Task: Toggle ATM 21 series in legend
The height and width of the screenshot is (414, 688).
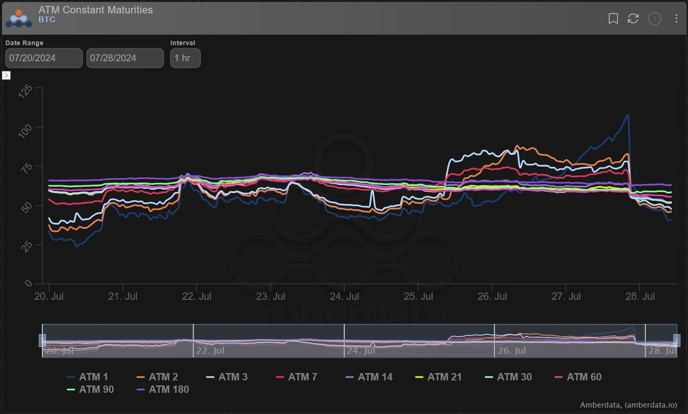Action: click(x=438, y=377)
